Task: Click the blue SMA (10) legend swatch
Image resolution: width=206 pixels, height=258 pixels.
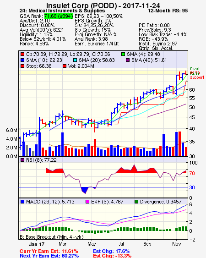Action: 22,60
